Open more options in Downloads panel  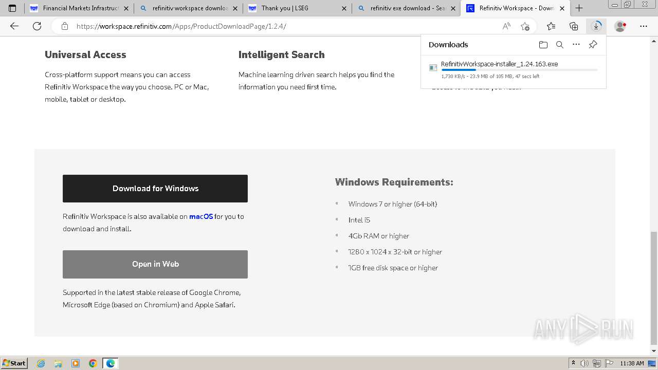[x=576, y=45]
